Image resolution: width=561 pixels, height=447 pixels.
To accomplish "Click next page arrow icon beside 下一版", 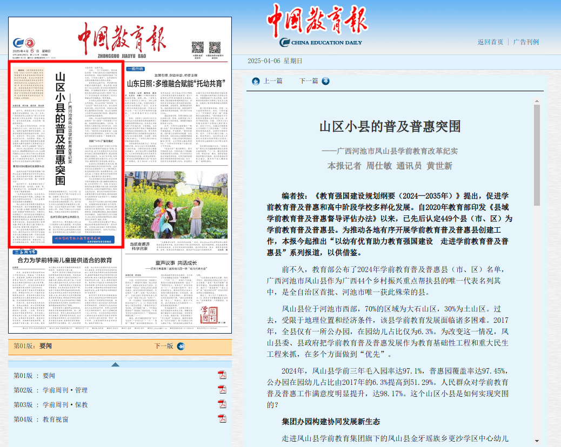I will pos(181,346).
